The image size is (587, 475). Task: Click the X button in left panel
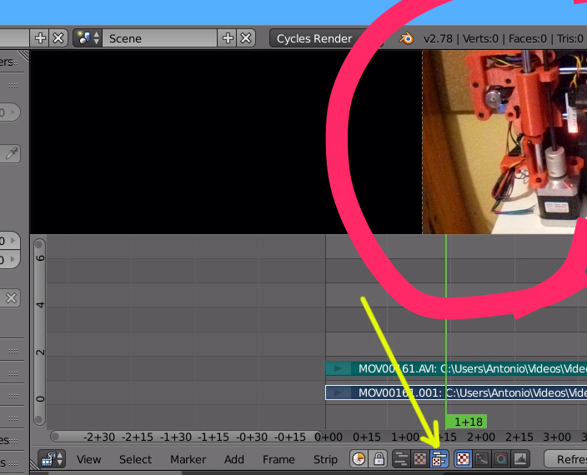coord(11,298)
